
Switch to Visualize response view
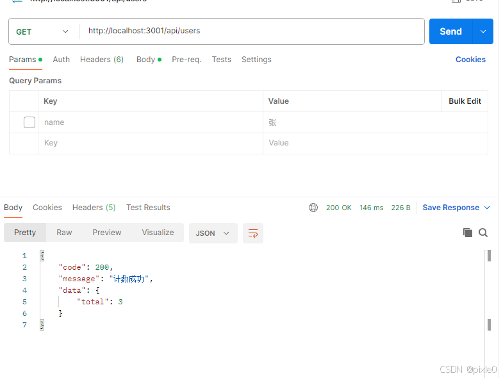[x=158, y=233]
